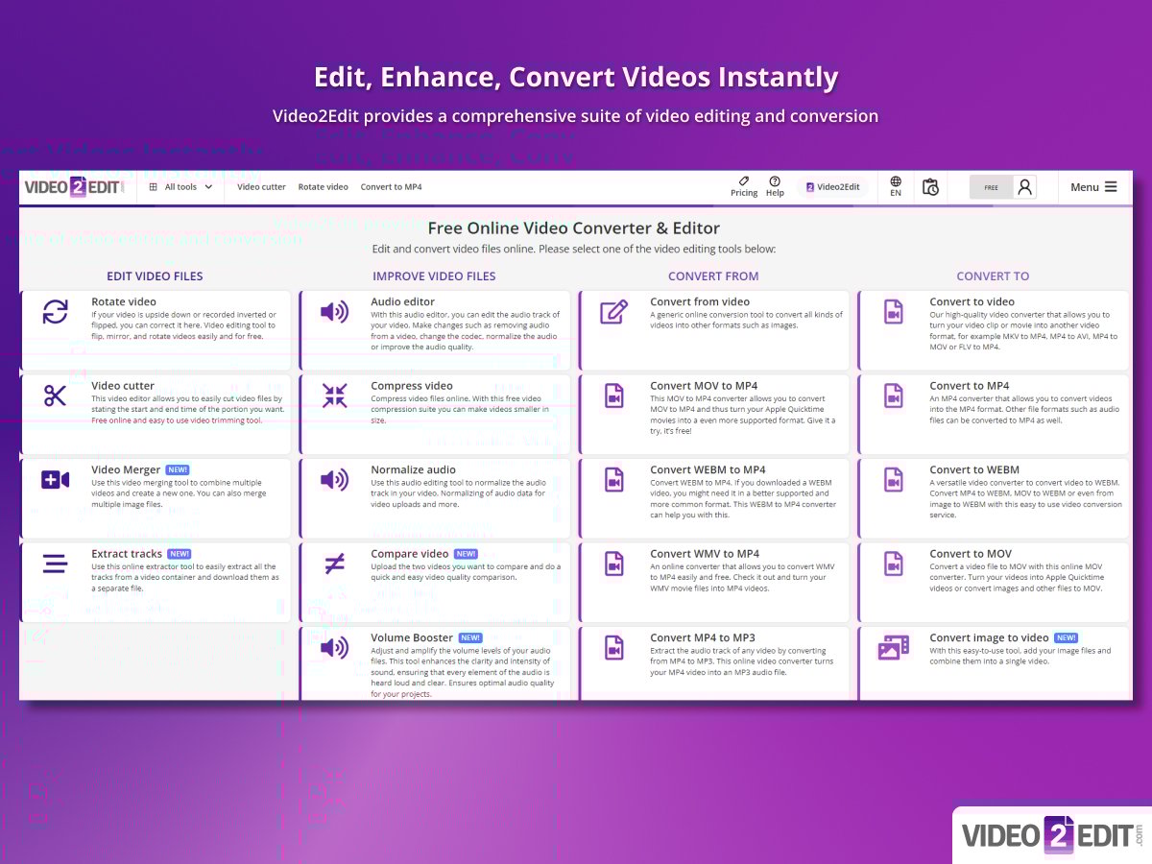Click the Convert from video pencil icon
Image resolution: width=1152 pixels, height=864 pixels.
pos(613,311)
